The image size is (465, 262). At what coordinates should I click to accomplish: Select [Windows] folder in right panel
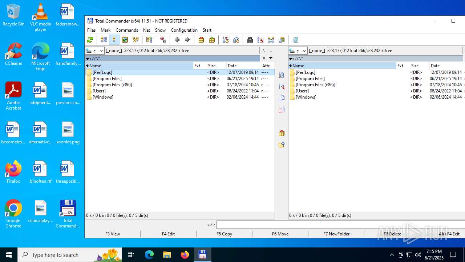pyautogui.click(x=377, y=97)
